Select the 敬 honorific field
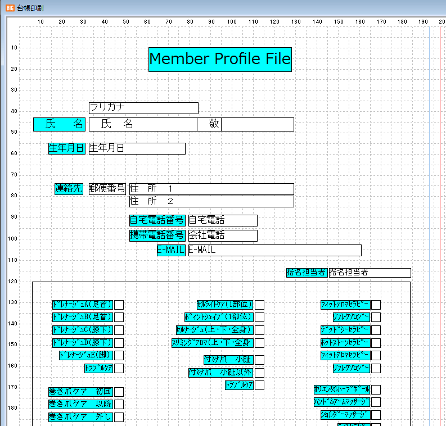The width and height of the screenshot is (446, 426). pos(214,124)
